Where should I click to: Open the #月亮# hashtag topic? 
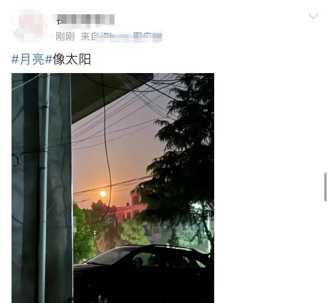(x=32, y=59)
